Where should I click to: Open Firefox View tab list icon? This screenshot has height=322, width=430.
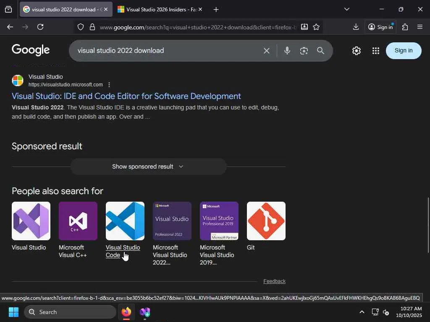[x=8, y=9]
